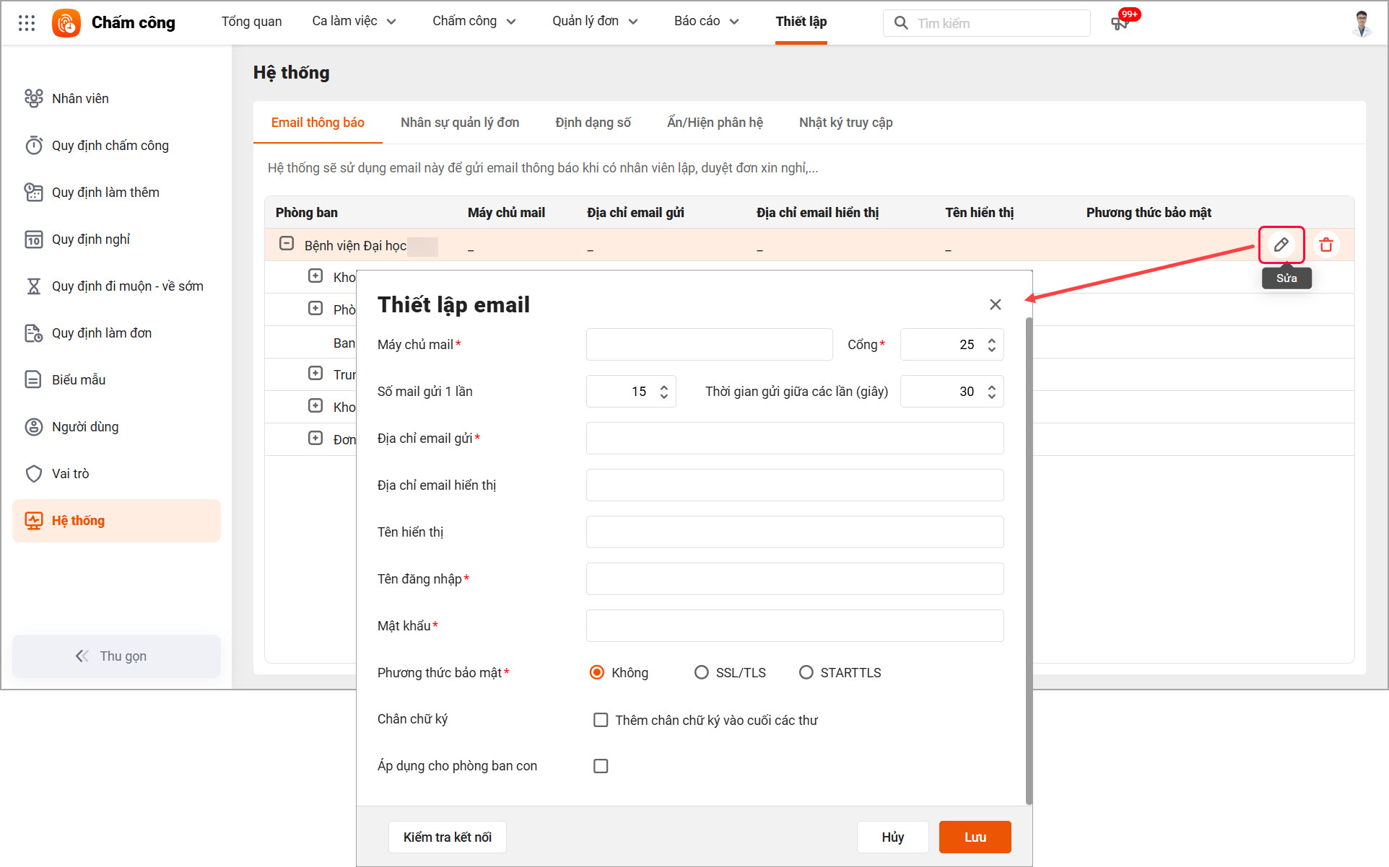Viewport: 1389px width, 867px height.
Task: Enable Thêm chân chữ ký checkbox
Action: pos(600,720)
